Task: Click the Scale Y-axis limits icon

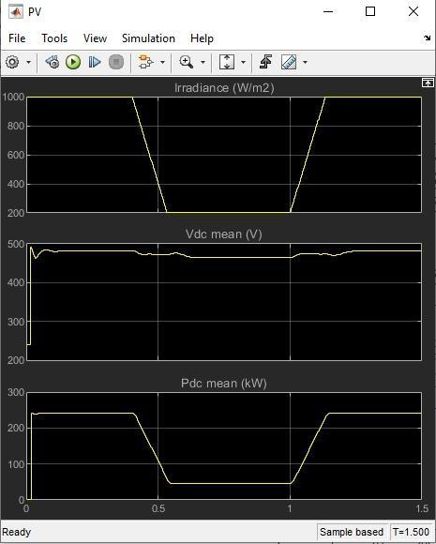Action: [227, 63]
